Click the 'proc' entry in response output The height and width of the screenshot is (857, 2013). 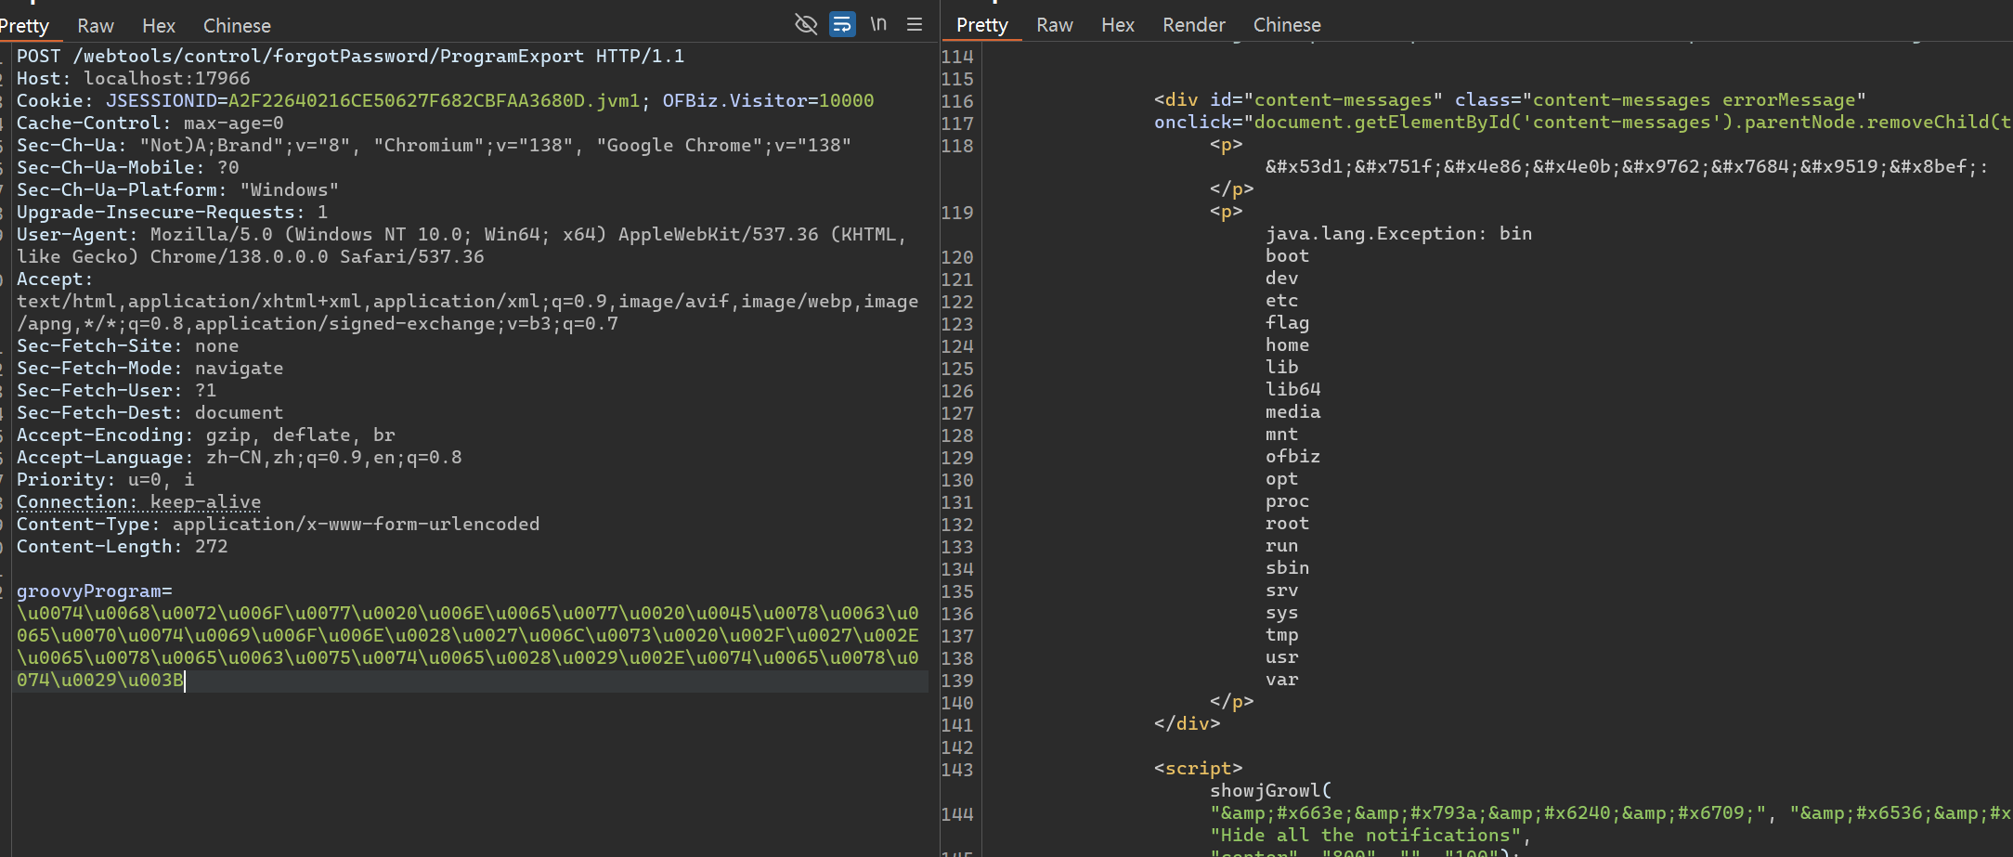(x=1287, y=501)
